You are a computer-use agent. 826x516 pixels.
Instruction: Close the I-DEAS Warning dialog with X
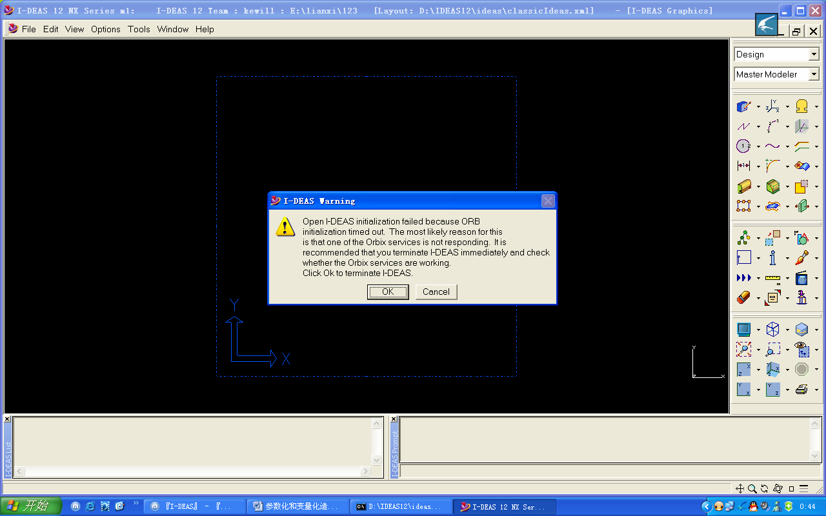[x=548, y=201]
